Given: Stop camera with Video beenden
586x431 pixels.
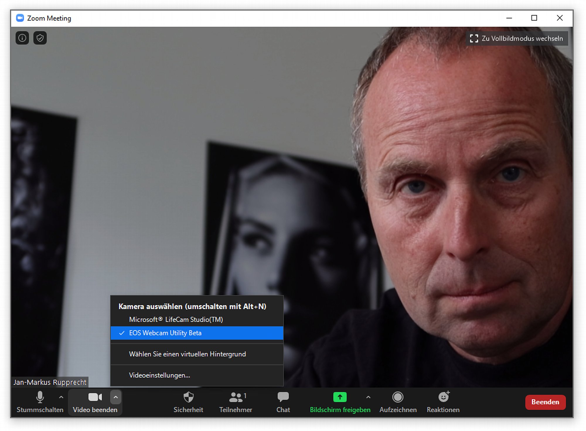Looking at the screenshot, I should [95, 402].
